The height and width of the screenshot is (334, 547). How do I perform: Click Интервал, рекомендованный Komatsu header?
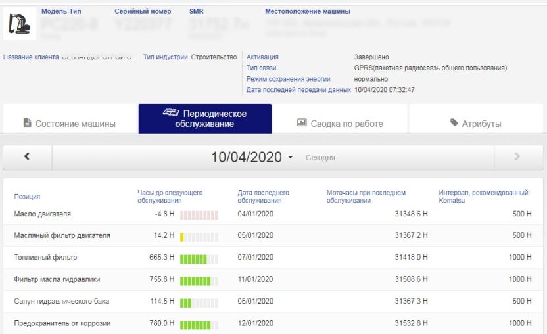pos(483,197)
